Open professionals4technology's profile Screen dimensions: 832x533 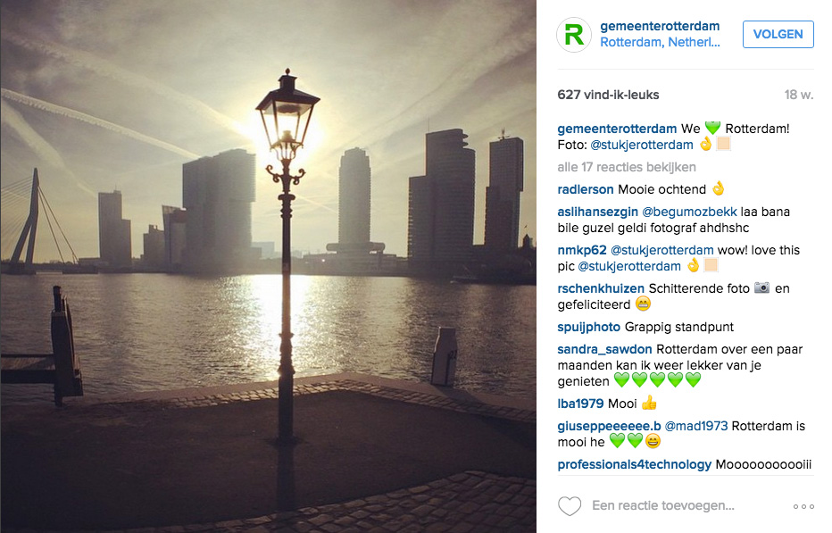click(x=634, y=464)
